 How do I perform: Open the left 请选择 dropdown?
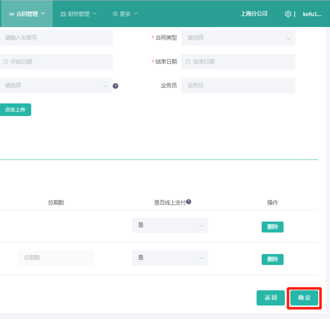(x=56, y=85)
